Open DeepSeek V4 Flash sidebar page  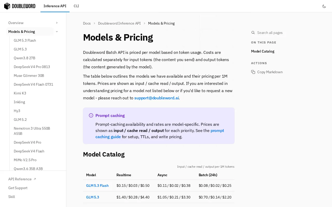29,151
